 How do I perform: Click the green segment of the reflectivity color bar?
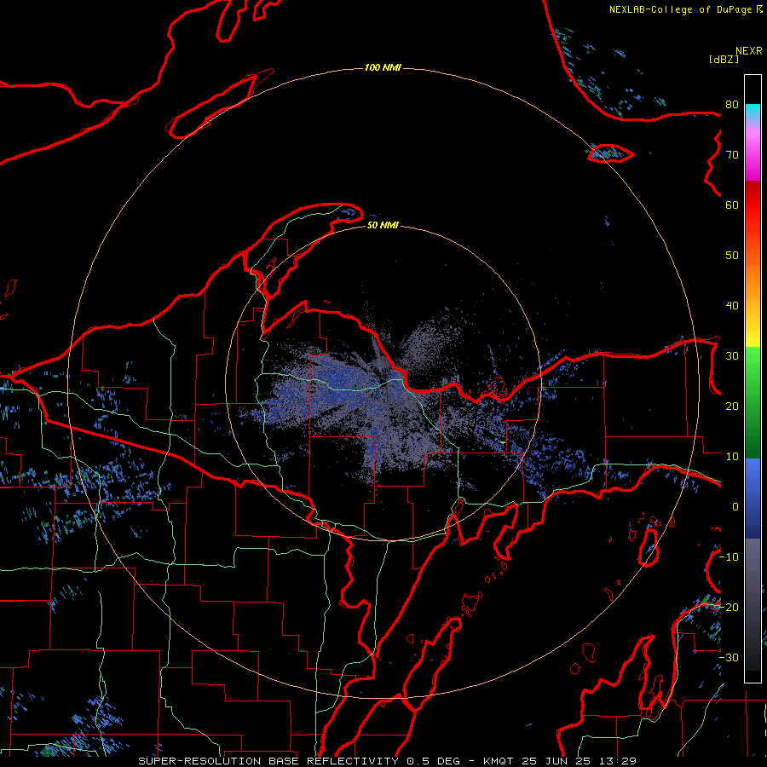pyautogui.click(x=753, y=402)
